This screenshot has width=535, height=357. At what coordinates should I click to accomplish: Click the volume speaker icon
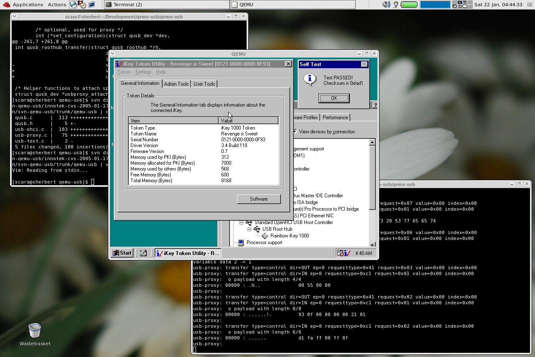(386, 5)
